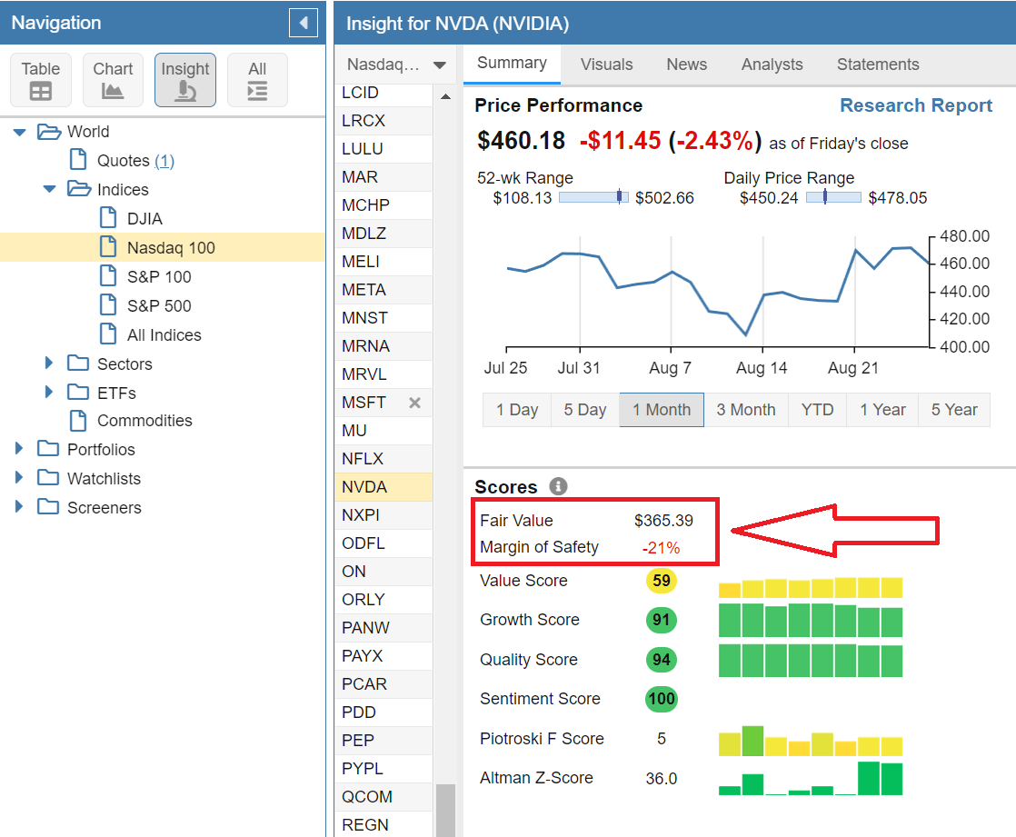Expand the Screeners folder
Viewport: 1016px width, 837px height.
pyautogui.click(x=19, y=506)
